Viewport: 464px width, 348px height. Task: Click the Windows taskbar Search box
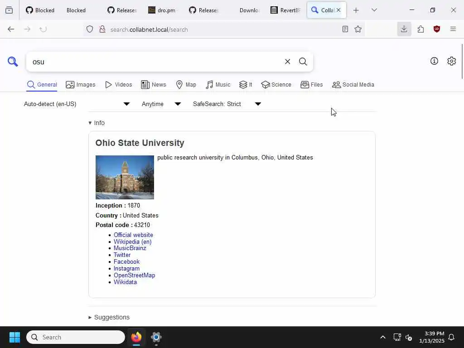click(76, 337)
